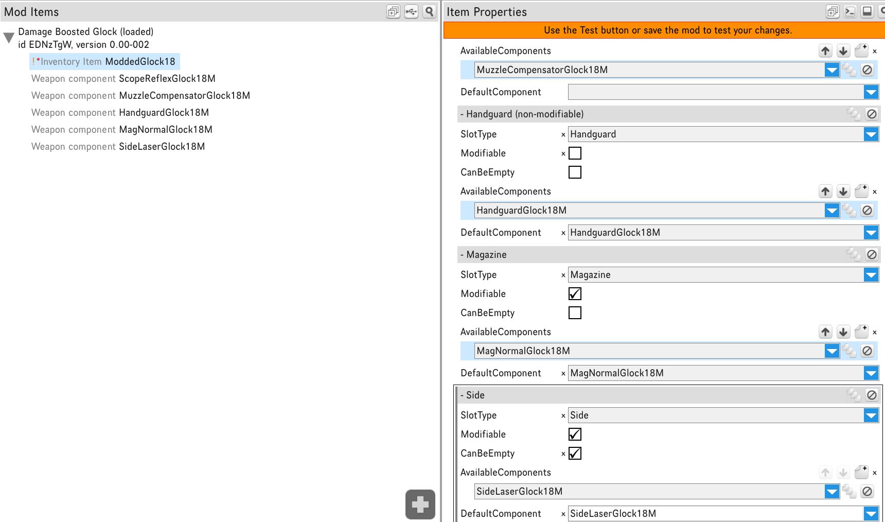885x522 pixels.
Task: Move up arrow in Handguard AvailableComponents
Action: 826,191
